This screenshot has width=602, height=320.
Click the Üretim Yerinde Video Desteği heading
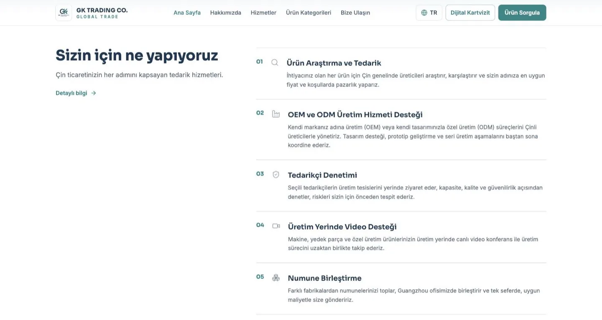[342, 226]
